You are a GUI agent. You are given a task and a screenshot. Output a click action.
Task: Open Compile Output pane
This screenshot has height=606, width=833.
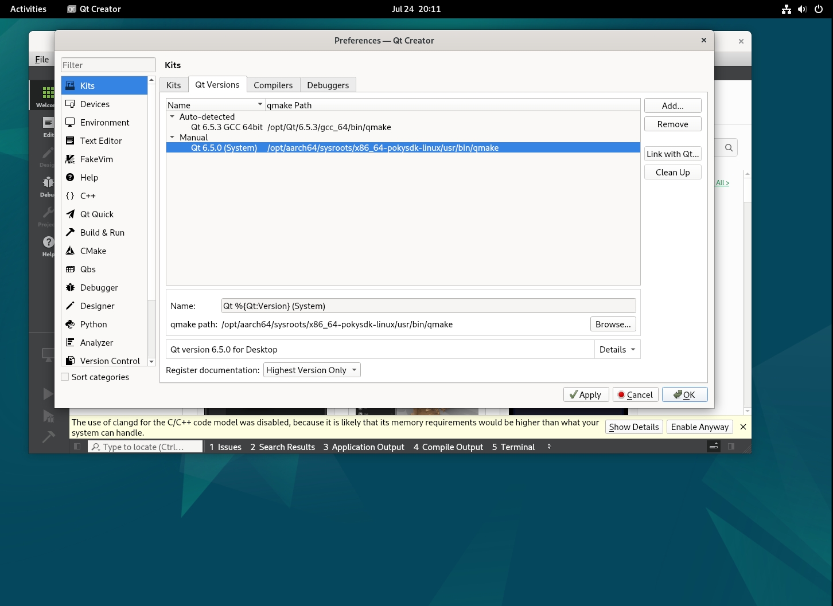(x=449, y=447)
